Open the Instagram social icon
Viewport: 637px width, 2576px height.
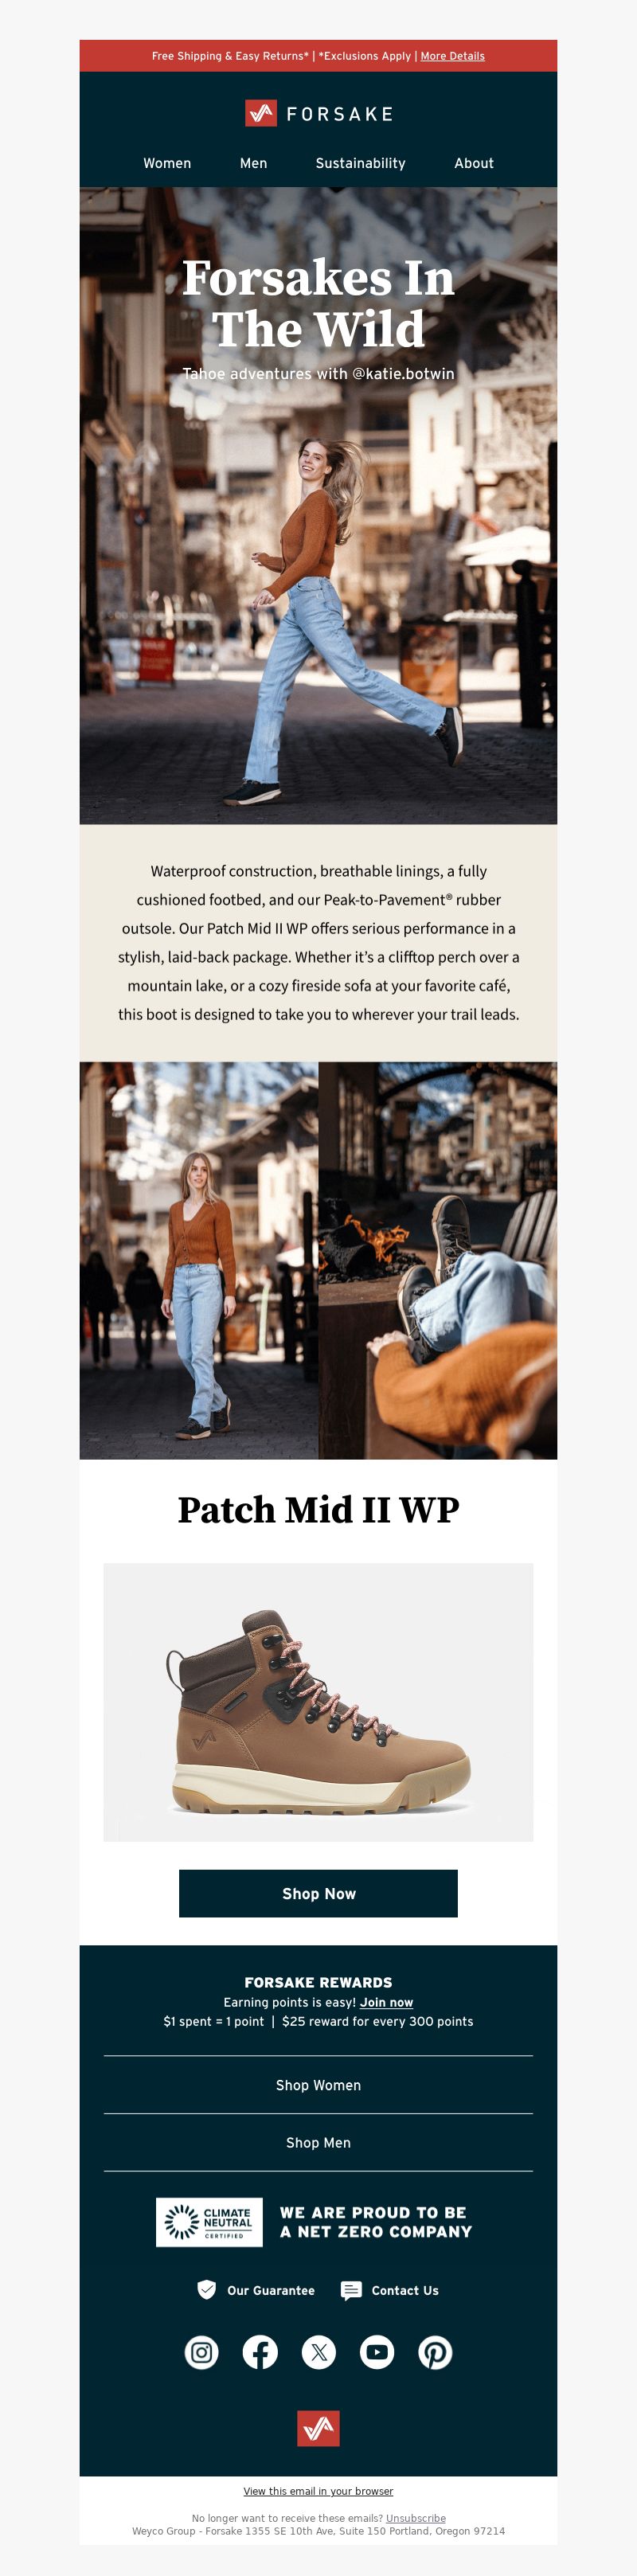coord(202,2352)
